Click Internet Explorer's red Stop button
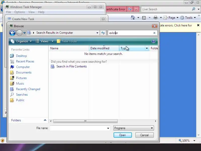This screenshot has width=201, height=151. pos(136,9)
